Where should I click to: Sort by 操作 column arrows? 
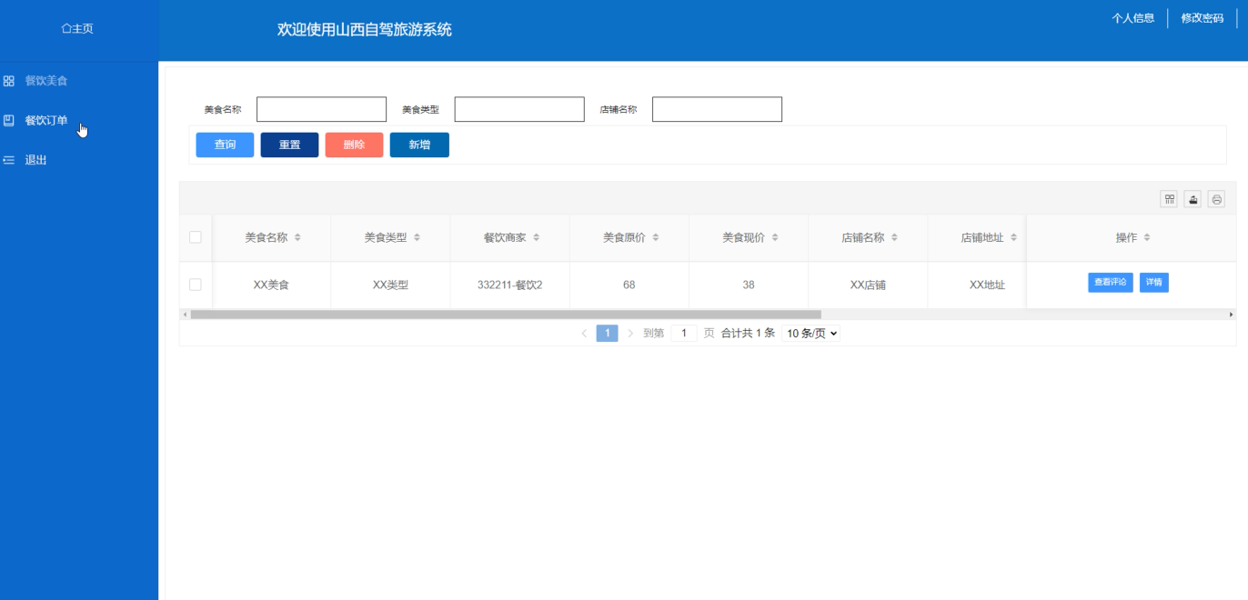[1146, 238]
